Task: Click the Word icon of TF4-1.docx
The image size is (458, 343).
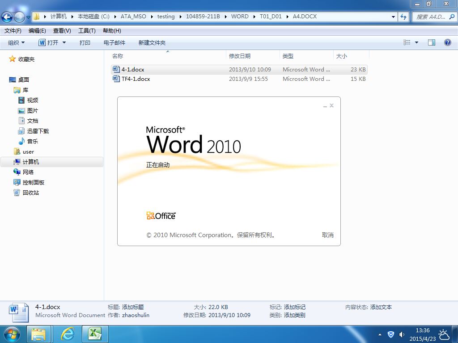Action: coord(116,79)
